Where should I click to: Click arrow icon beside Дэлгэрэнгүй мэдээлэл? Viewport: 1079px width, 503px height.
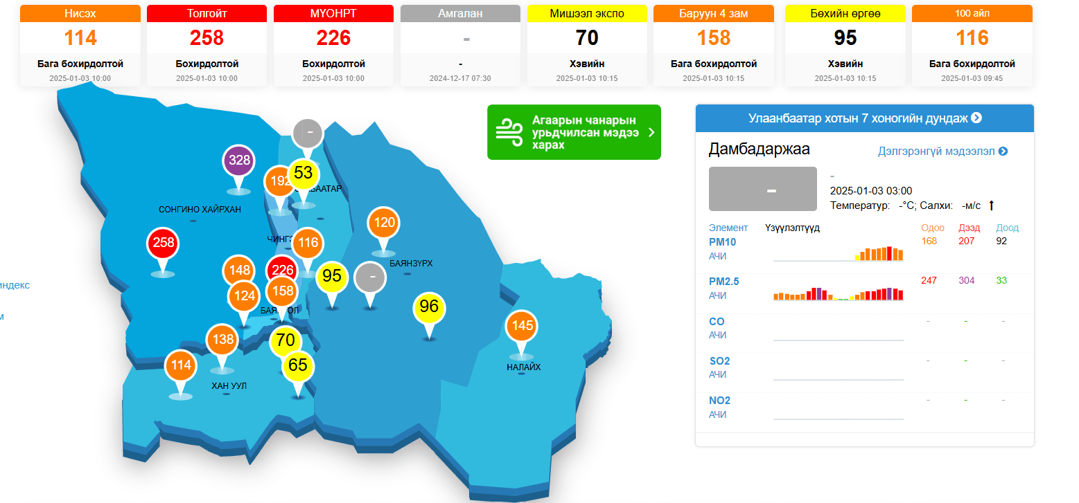pyautogui.click(x=1003, y=152)
